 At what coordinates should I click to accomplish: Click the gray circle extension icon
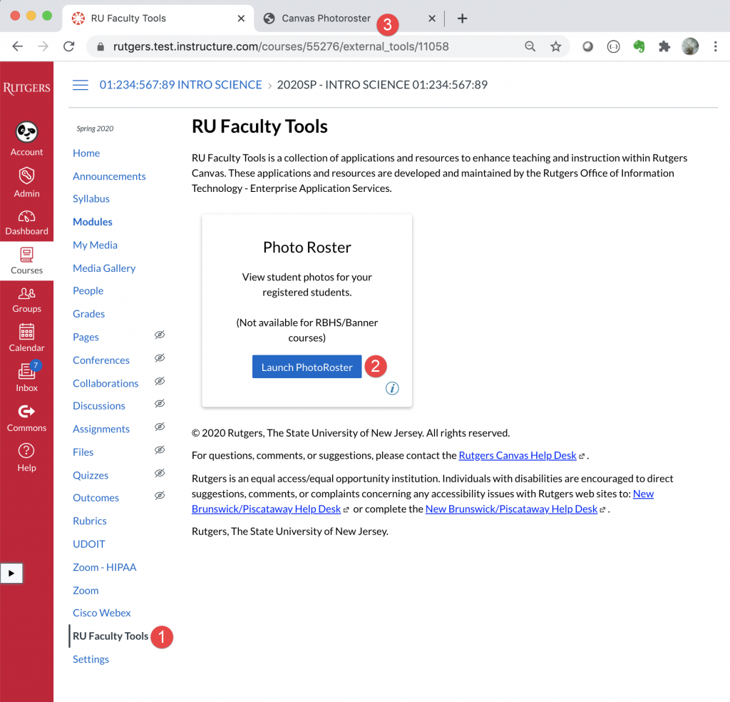click(587, 46)
